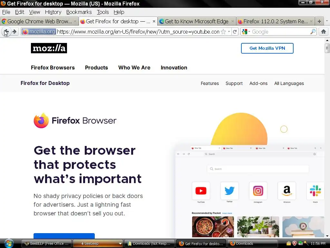Switch to the Get to Know Microsoft Edge tab
The image size is (330, 248).
click(x=197, y=21)
